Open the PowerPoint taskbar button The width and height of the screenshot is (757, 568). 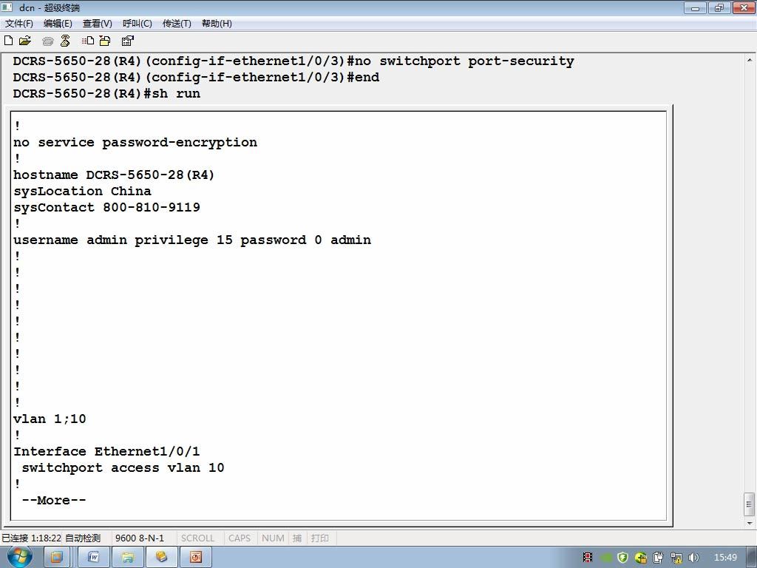click(195, 558)
